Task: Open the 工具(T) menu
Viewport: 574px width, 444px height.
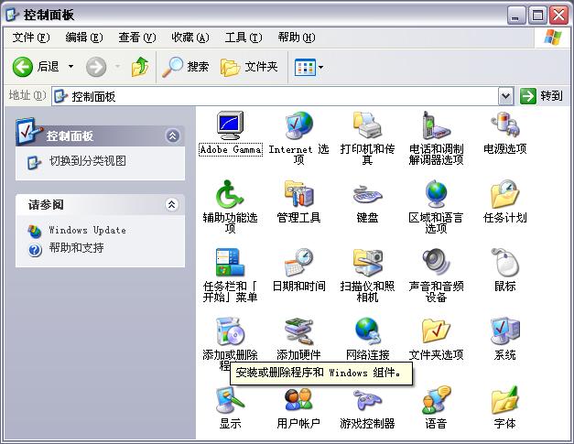Action: 243,38
